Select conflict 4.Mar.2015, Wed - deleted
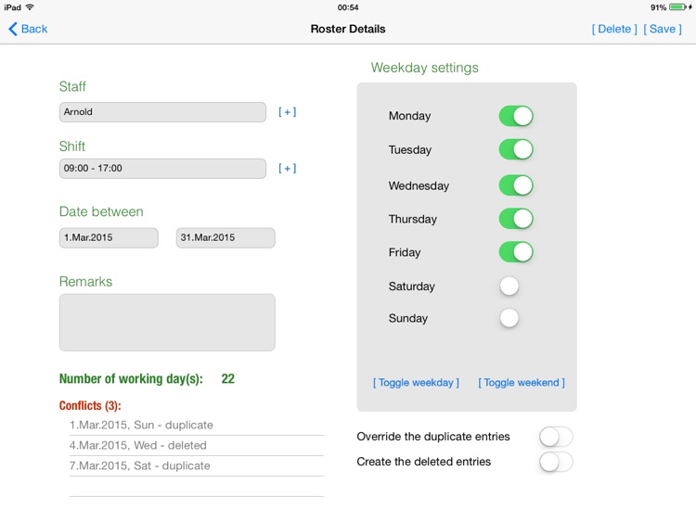Image resolution: width=696 pixels, height=522 pixels. pos(196,446)
